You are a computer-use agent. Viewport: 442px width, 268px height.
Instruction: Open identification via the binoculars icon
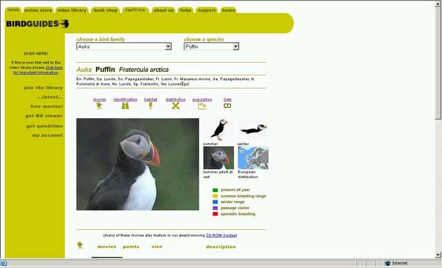click(x=125, y=106)
